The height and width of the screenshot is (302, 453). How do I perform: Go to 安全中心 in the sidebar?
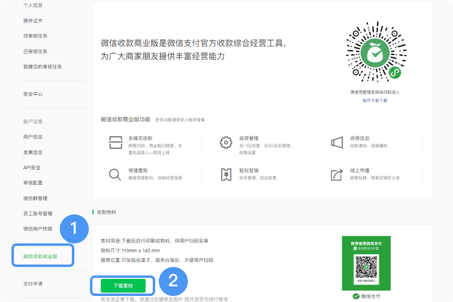click(x=33, y=94)
